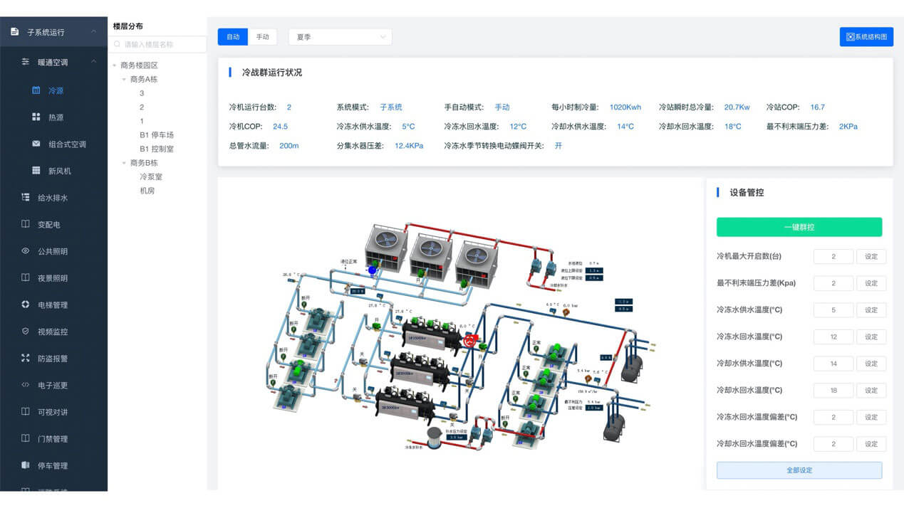Open the 变配电 menu item
The width and height of the screenshot is (904, 508).
49,224
